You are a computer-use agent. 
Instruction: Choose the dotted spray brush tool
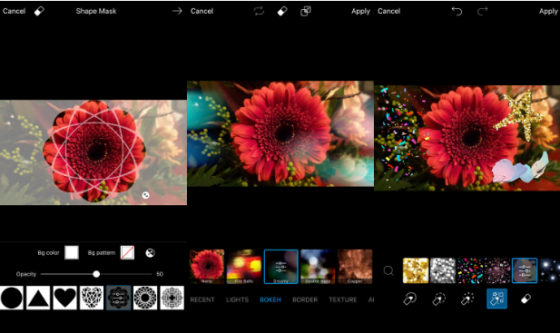[x=439, y=299]
